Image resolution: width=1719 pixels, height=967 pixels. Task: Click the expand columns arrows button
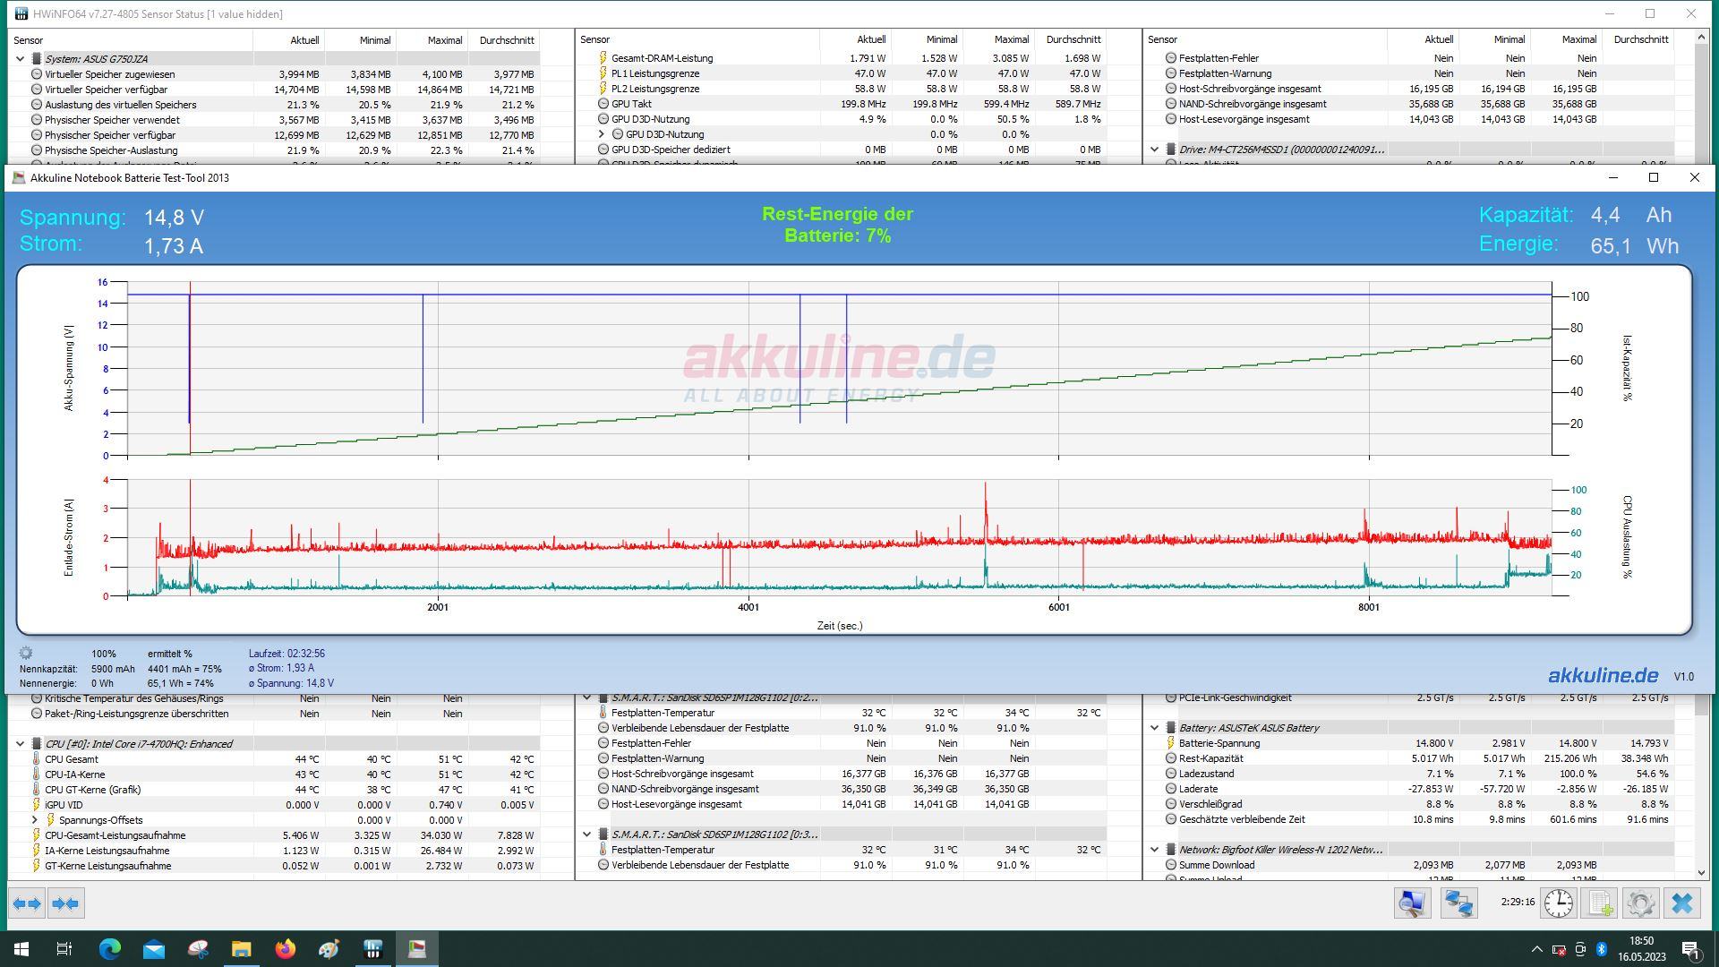point(28,903)
